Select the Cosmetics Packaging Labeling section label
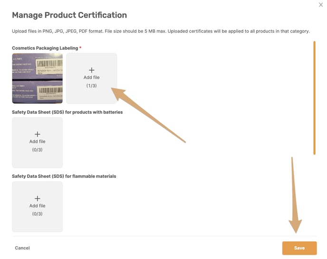This screenshot has width=327, height=259. point(45,48)
